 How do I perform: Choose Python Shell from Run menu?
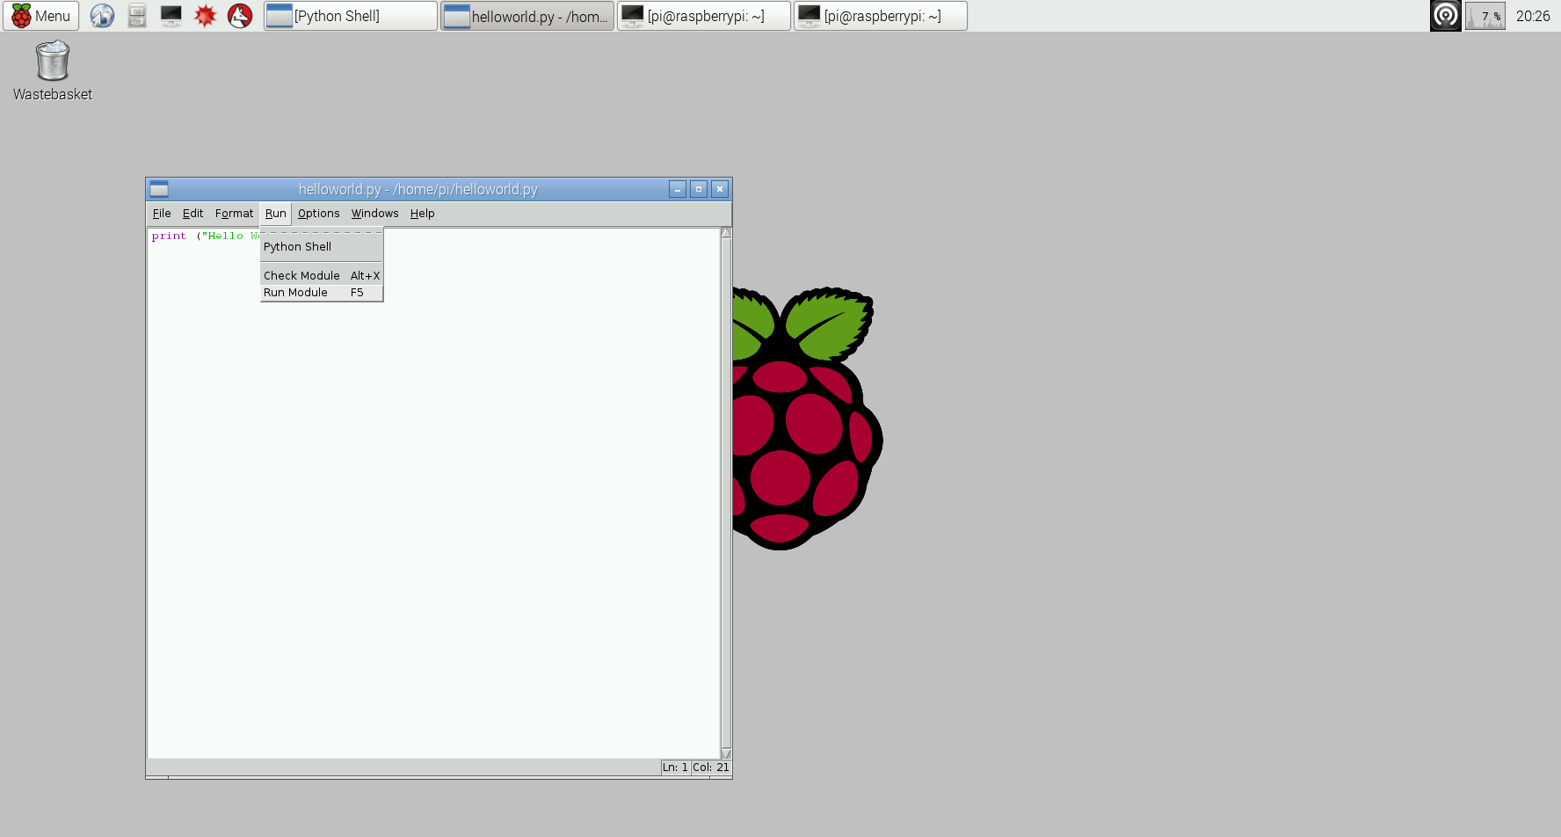322,247
